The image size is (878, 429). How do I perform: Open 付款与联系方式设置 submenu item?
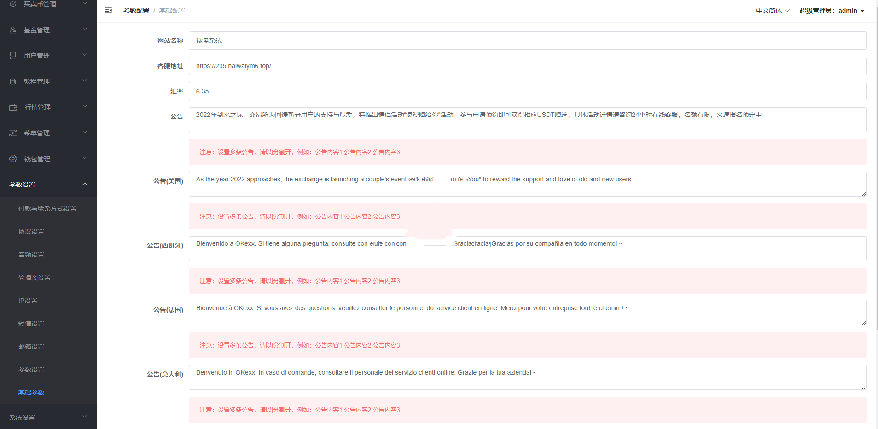pos(47,209)
